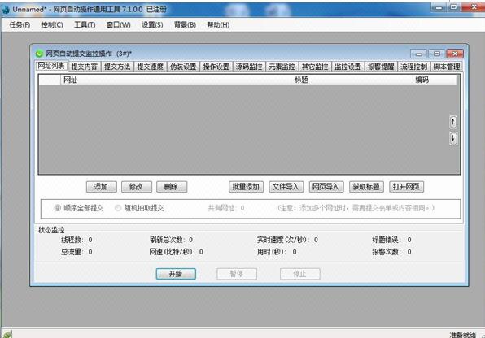The image size is (485, 338).
Task: Click the 添加 button
Action: tap(102, 187)
